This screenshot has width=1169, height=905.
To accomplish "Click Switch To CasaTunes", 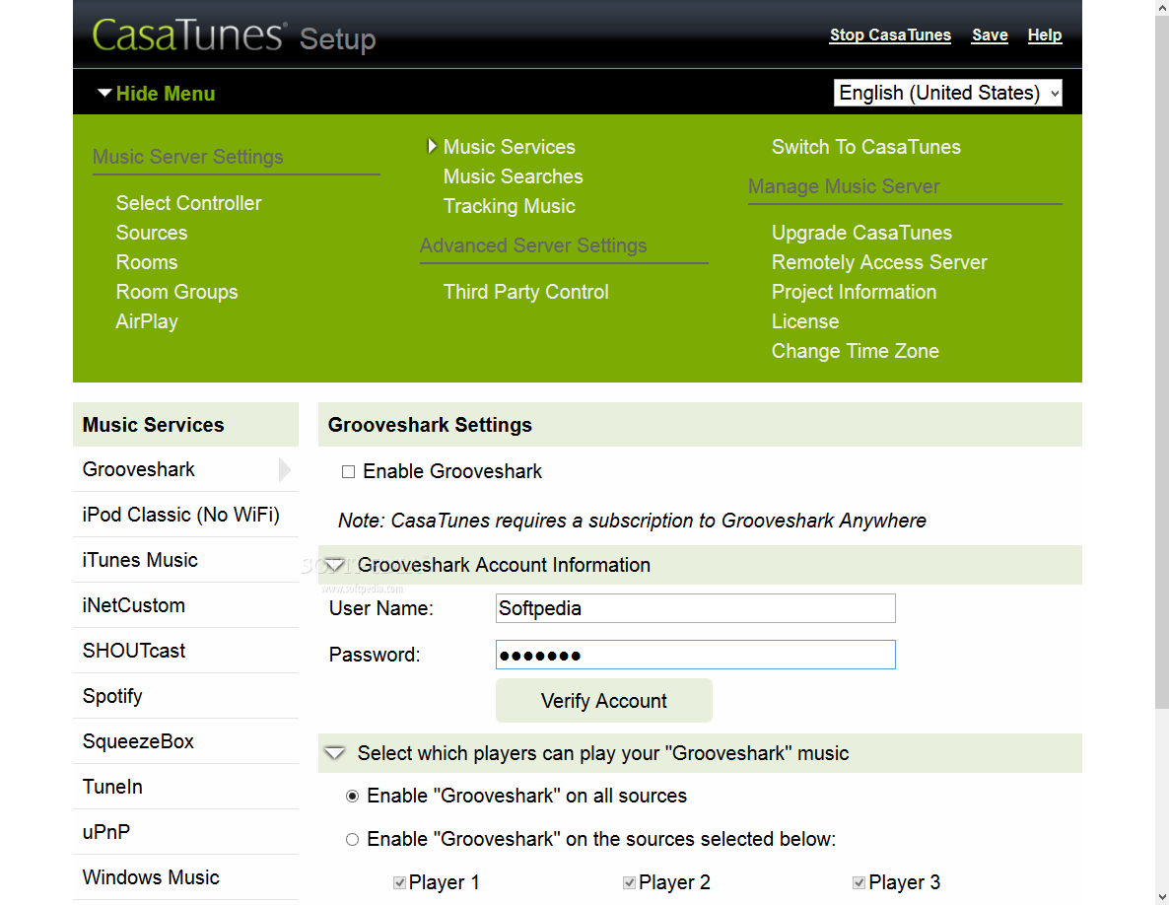I will [x=866, y=147].
